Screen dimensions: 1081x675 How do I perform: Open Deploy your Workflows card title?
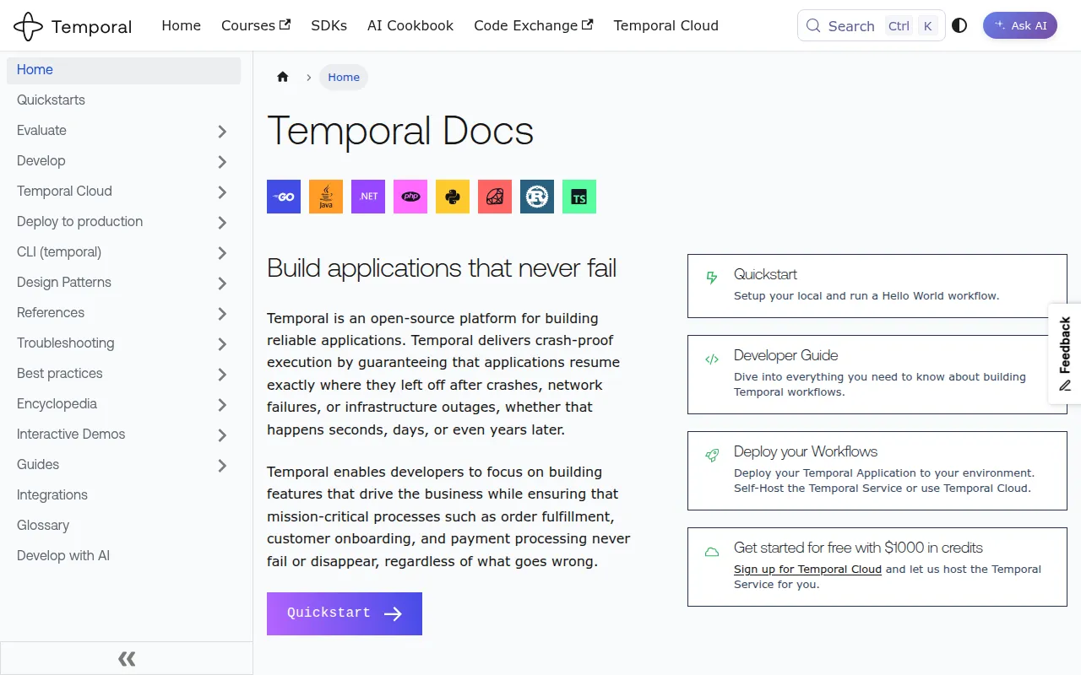click(806, 451)
